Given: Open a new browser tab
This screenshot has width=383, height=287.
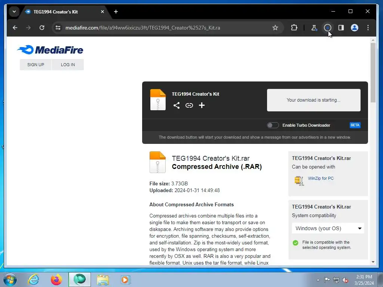Looking at the screenshot, I should click(x=116, y=12).
